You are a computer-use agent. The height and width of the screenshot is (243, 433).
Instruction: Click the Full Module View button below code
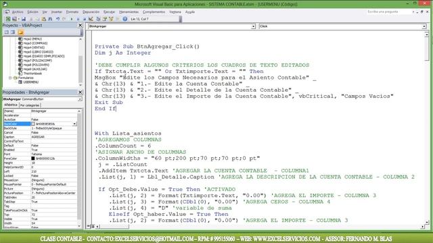[x=93, y=227]
